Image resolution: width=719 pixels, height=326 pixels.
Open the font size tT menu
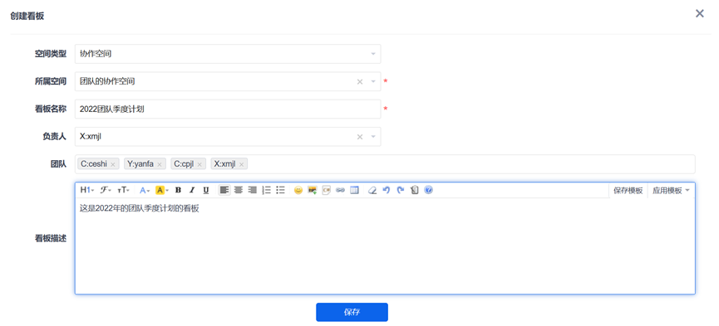point(123,190)
